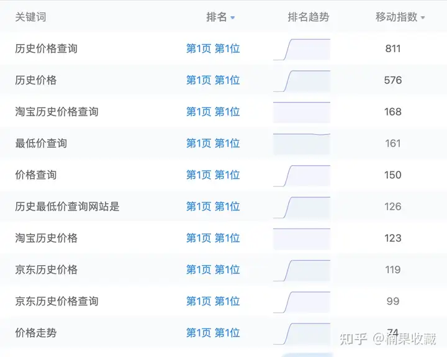The image size is (447, 357).
Task: Select keyword 历史价格
Action: (36, 80)
